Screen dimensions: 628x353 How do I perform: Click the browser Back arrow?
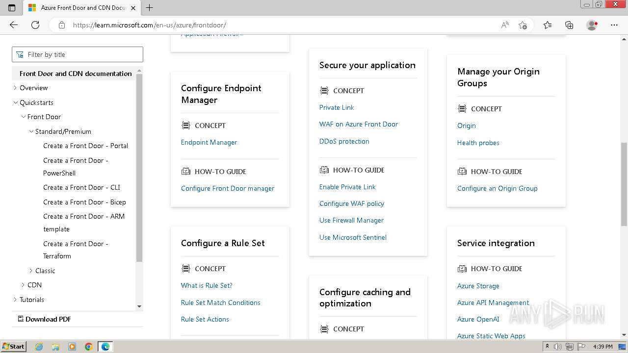[x=14, y=25]
